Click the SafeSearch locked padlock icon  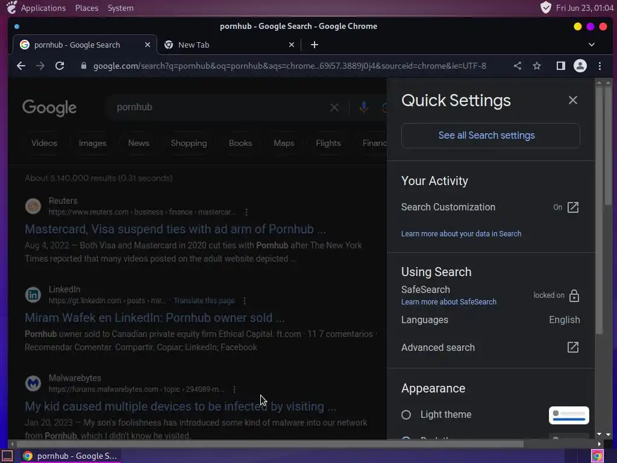pos(574,295)
